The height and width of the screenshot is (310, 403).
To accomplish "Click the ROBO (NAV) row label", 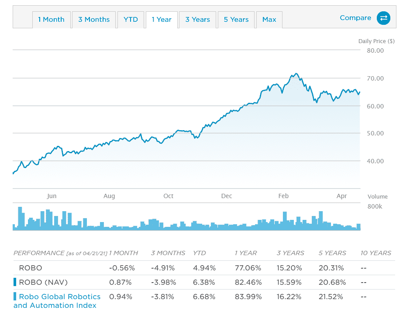I will pyautogui.click(x=43, y=282).
